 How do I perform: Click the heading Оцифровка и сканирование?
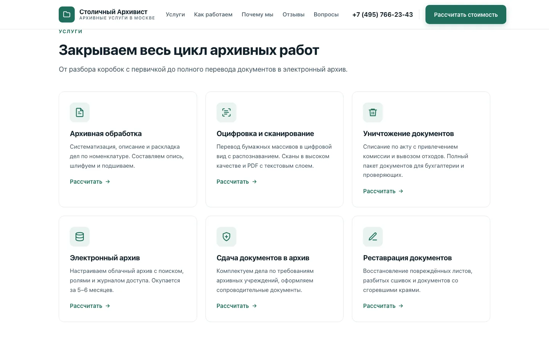tap(265, 134)
